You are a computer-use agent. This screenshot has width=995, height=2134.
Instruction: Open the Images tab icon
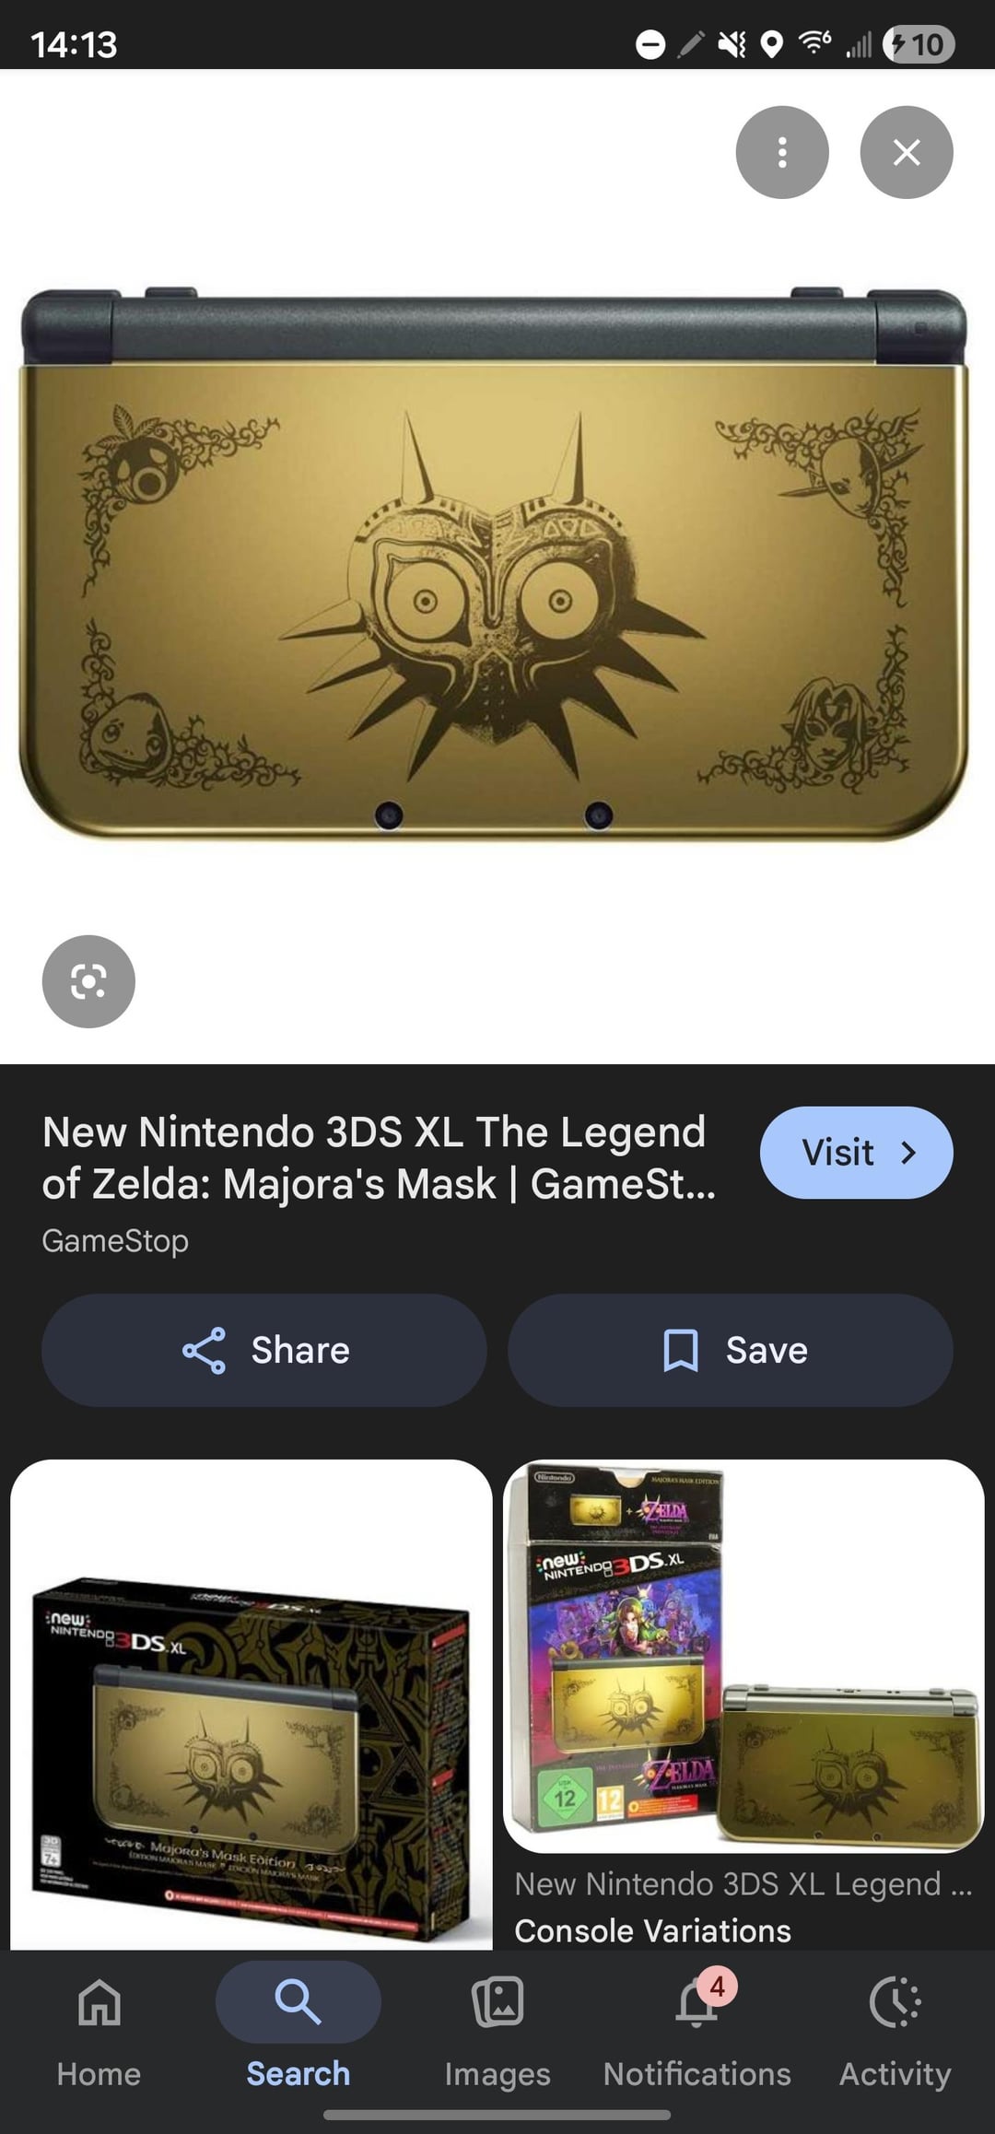[497, 2002]
